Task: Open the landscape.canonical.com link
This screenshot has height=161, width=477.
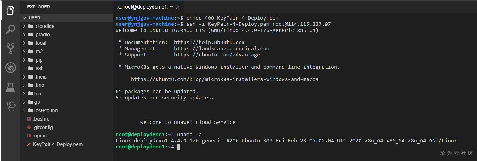Action: (x=221, y=48)
